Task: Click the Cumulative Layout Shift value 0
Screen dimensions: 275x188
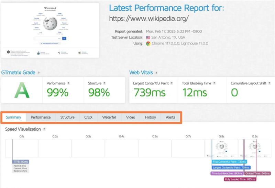Action: 234,92
